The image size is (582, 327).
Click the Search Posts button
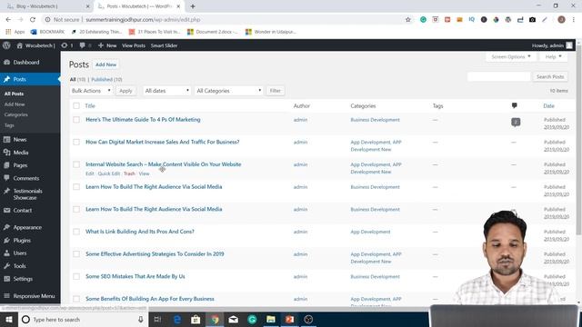point(550,76)
